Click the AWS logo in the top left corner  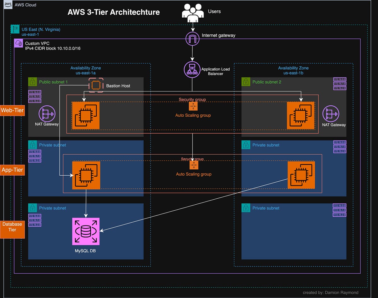[x=8, y=5]
